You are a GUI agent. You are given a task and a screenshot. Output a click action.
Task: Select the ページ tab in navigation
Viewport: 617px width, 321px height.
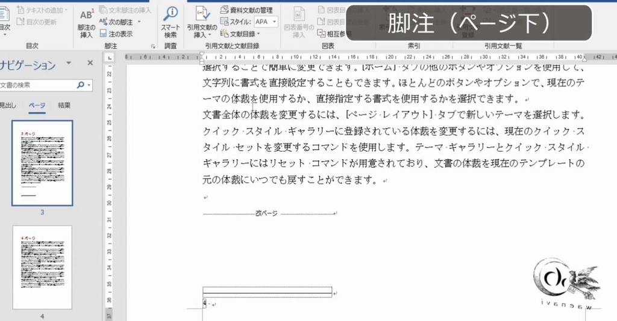coord(37,105)
